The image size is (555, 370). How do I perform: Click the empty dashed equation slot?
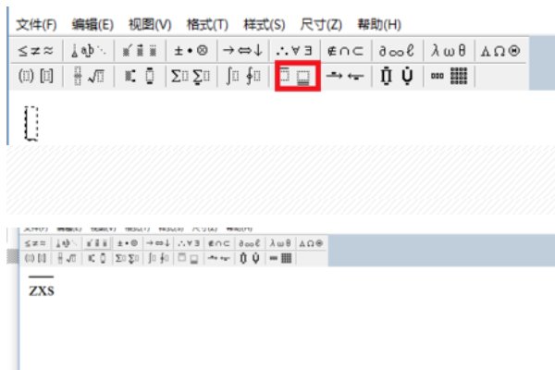pos(31,123)
